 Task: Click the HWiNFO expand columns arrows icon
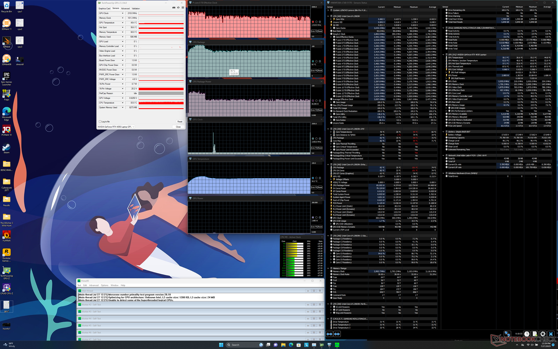click(x=329, y=334)
